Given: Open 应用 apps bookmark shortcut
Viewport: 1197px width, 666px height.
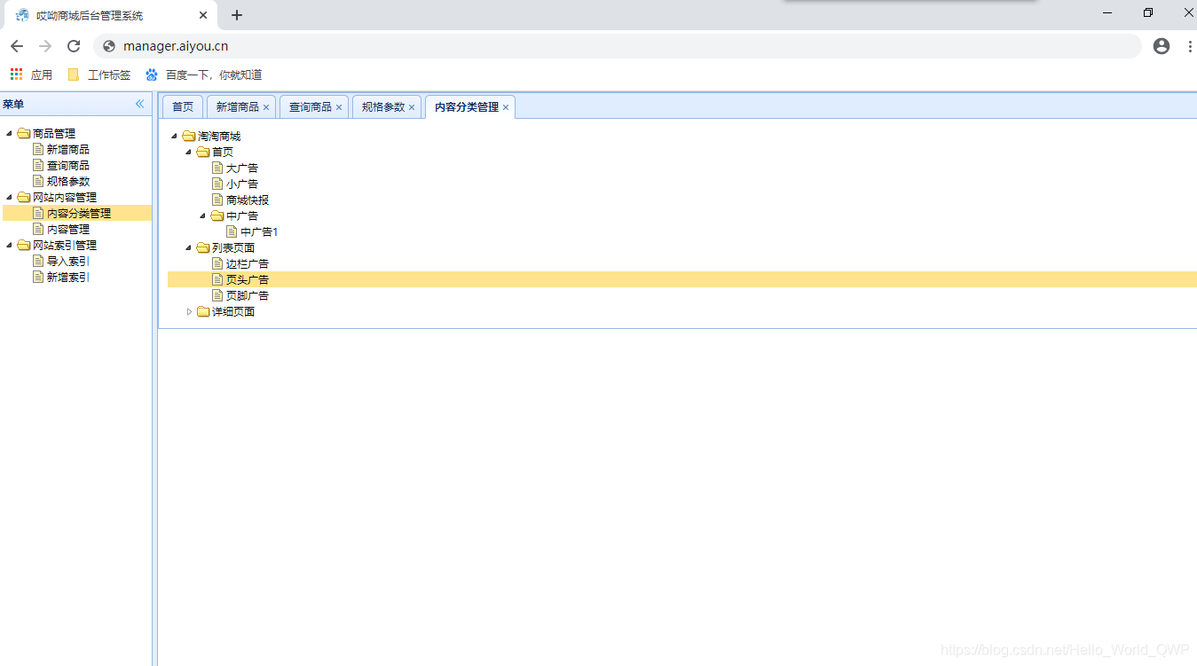Looking at the screenshot, I should point(31,74).
